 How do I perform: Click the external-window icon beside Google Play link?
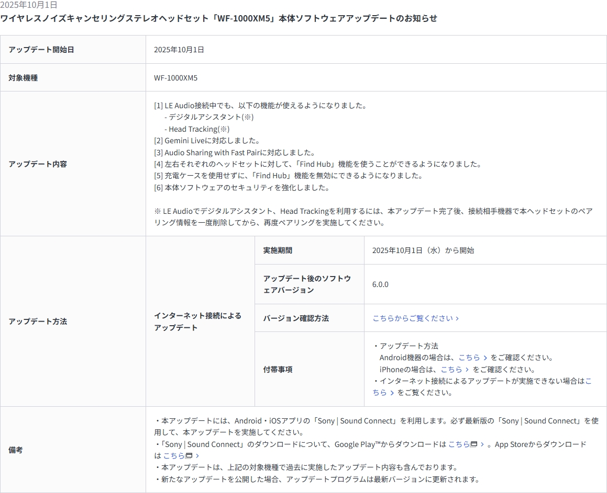[474, 444]
